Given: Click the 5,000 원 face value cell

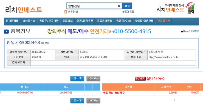Looking at the screenshot, I should tap(84, 52).
